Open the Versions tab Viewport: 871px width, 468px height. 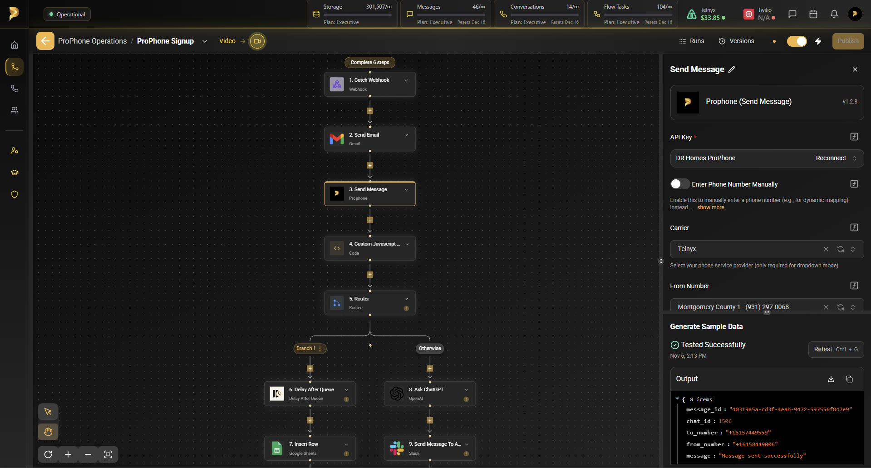point(736,41)
